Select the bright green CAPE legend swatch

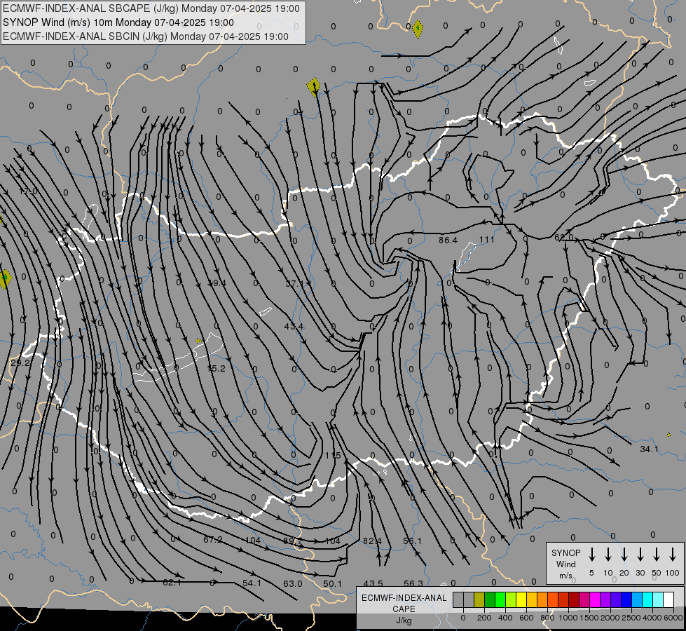(500, 600)
